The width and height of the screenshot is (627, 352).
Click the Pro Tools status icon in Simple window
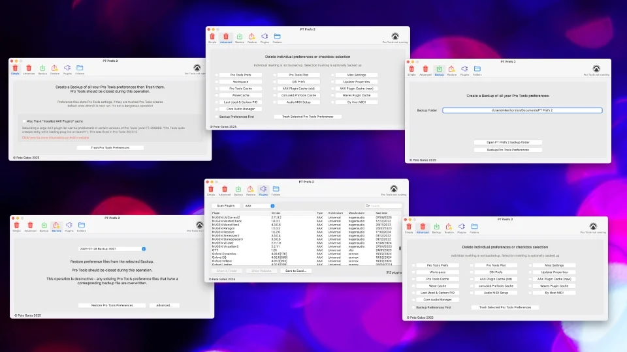point(197,68)
